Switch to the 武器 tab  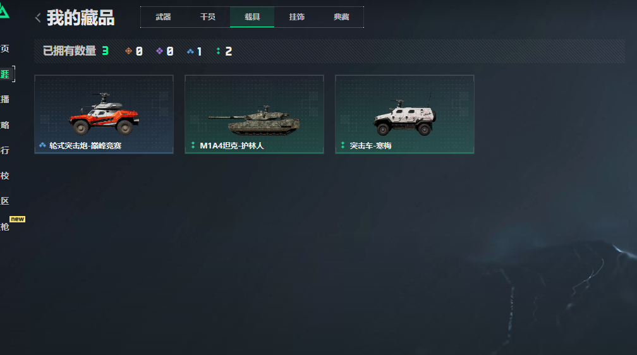pyautogui.click(x=163, y=17)
